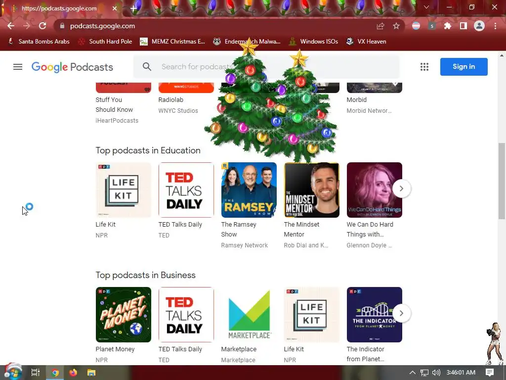Open the Chrome profile avatar
Image resolution: width=506 pixels, height=380 pixels.
(x=479, y=26)
